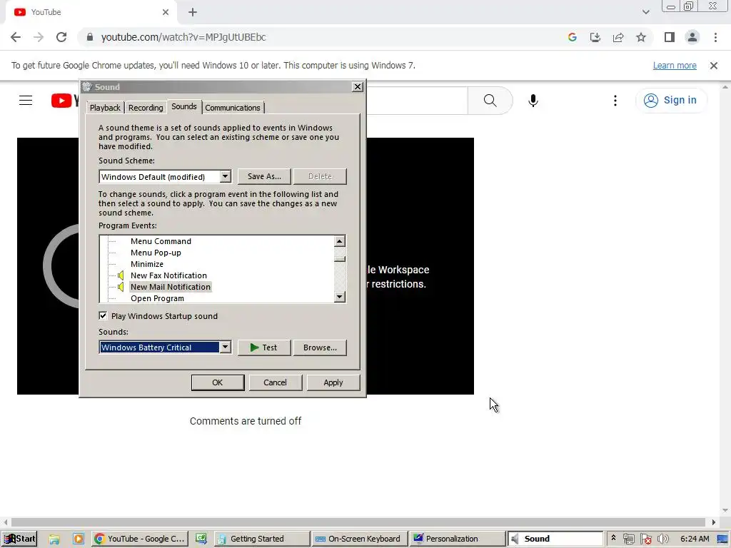
Task: Click the volume speaker tray icon
Action: point(662,539)
